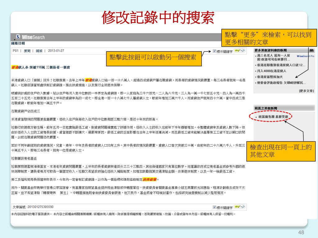The width and height of the screenshot is (318, 238).
Task: Open related article 港三名老人 就有一人貧困
Action: click(274, 57)
